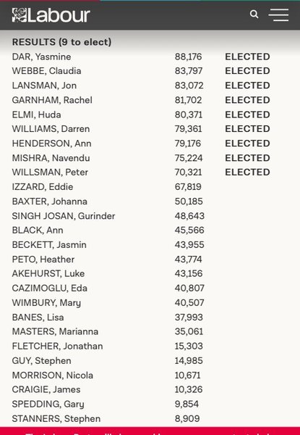Click ELECTED label beside ELMI, Huda
Screen dimensions: 300x435
pos(247,115)
